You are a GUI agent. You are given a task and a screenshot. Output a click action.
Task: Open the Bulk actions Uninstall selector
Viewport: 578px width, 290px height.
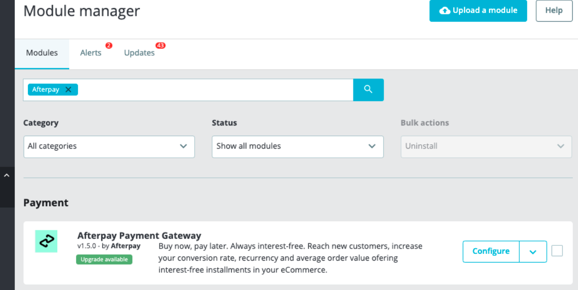pos(486,147)
